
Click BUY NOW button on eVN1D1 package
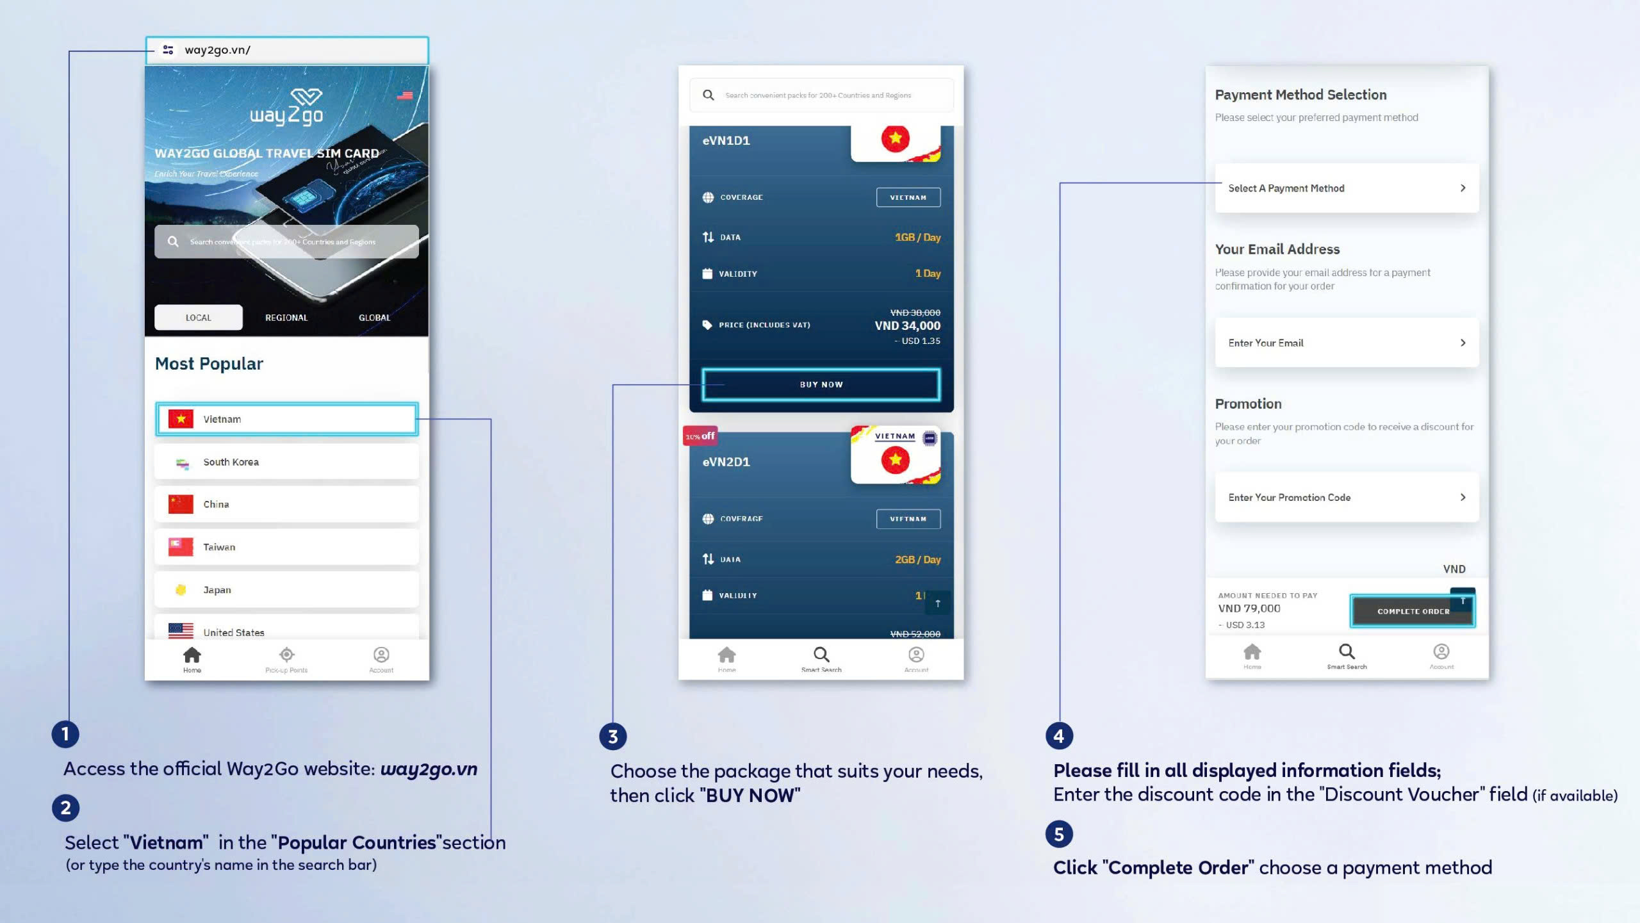(819, 384)
